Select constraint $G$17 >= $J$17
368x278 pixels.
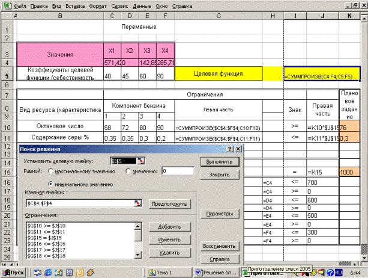click(x=46, y=250)
